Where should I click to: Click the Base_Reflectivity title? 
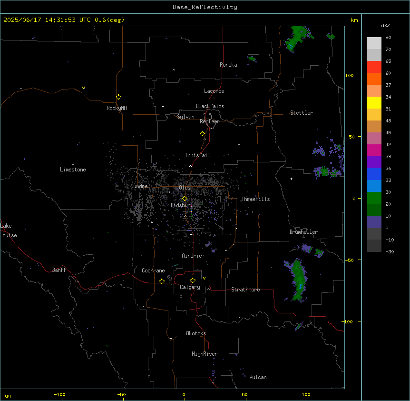(x=205, y=7)
